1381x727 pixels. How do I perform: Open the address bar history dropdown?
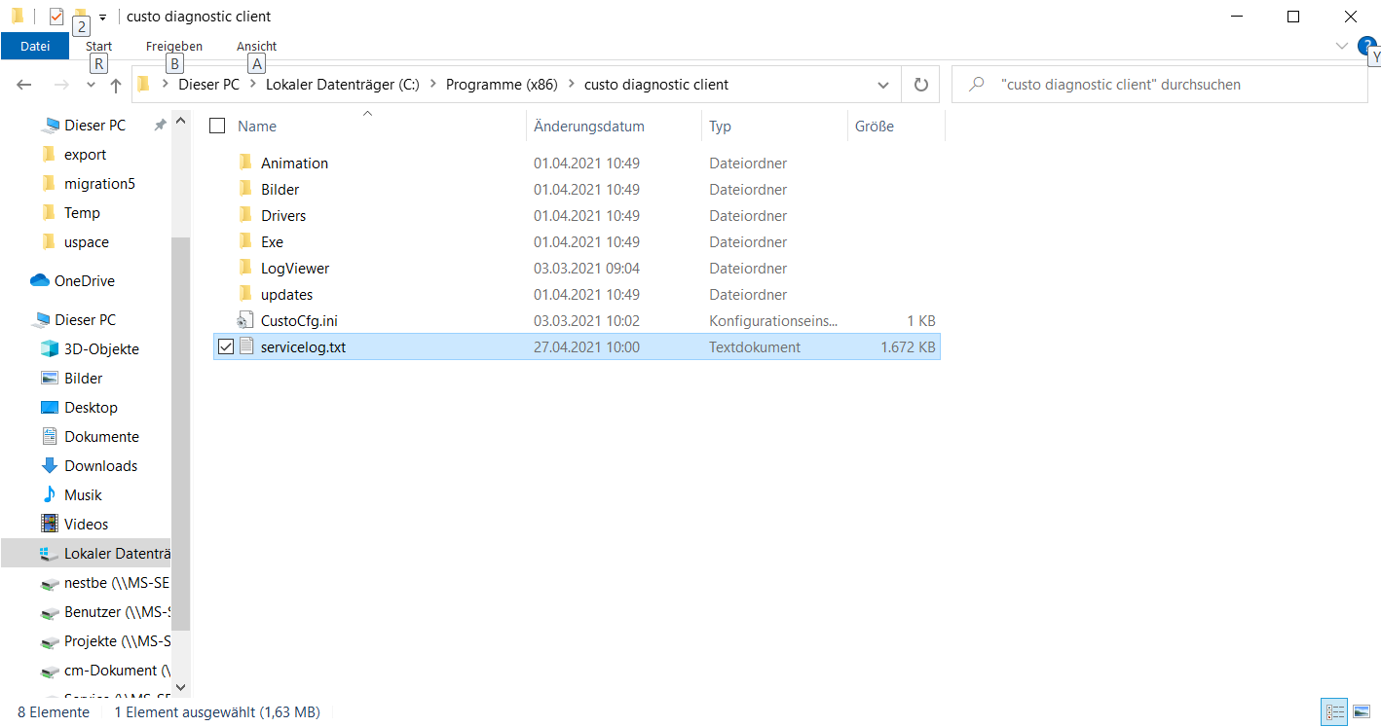(x=883, y=85)
